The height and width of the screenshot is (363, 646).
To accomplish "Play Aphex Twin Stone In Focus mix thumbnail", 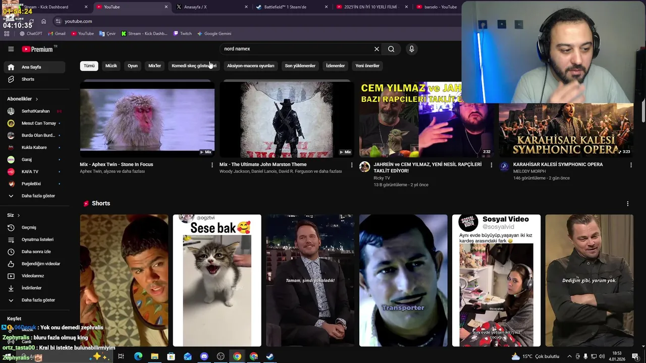I will click(147, 119).
